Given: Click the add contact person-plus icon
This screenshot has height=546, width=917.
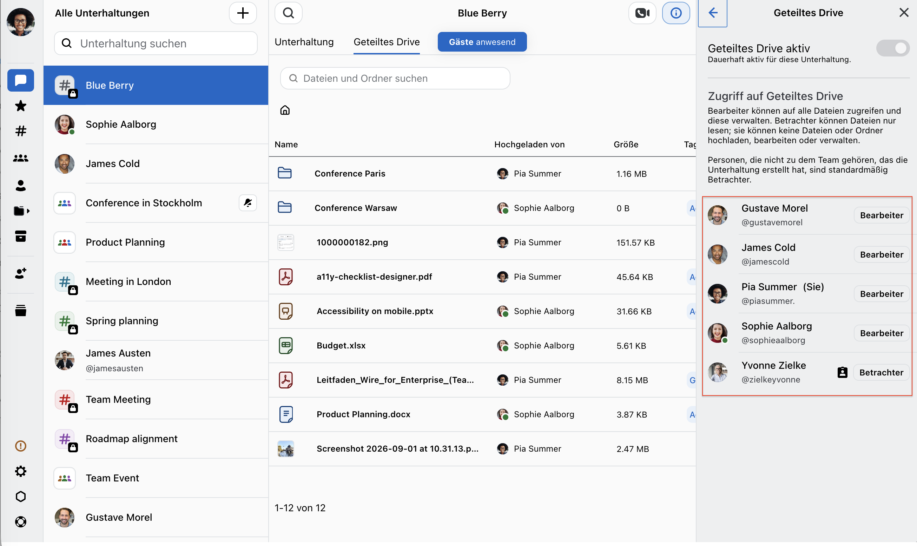Looking at the screenshot, I should (21, 273).
